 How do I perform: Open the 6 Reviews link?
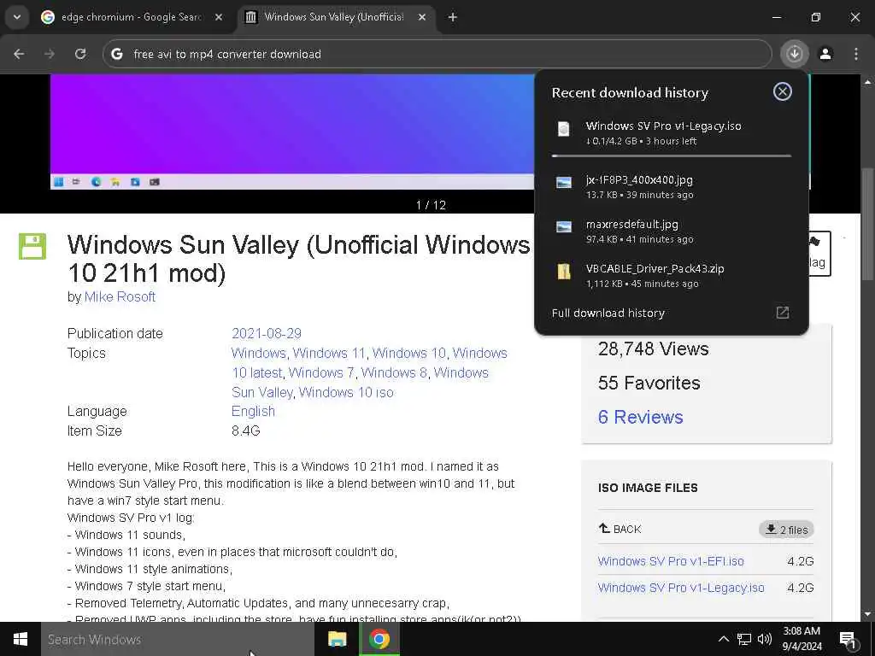click(640, 417)
